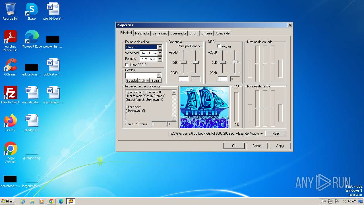Close the Properties dialog
The height and width of the screenshot is (205, 364).
point(289,25)
